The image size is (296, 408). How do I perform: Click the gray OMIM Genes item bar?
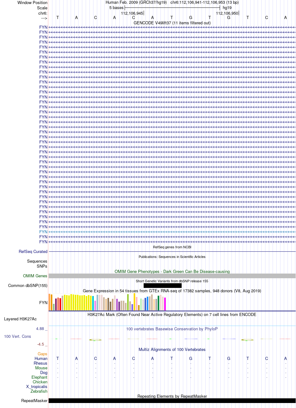[172, 276]
